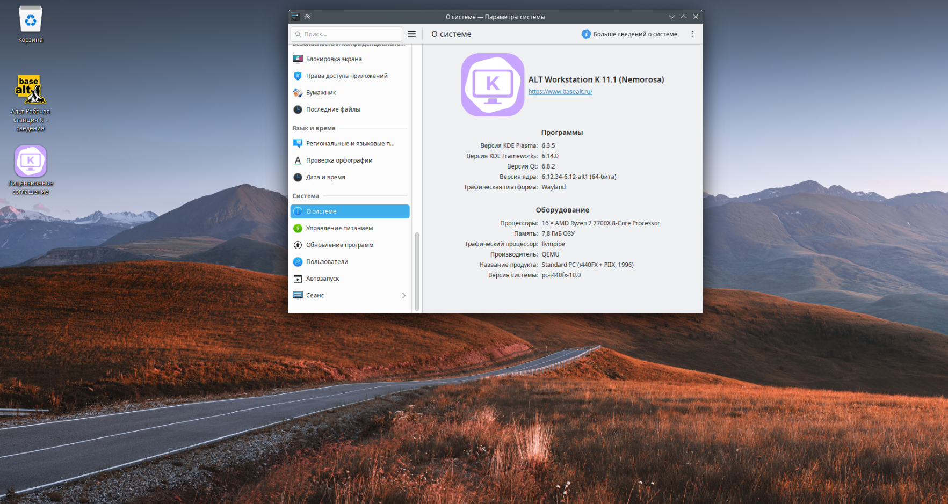Select Права доступа приложений shield icon
Image resolution: width=948 pixels, height=504 pixels.
pos(298,76)
